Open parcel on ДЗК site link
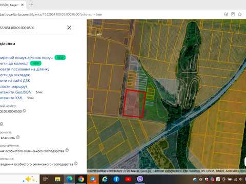The width and height of the screenshot is (246, 184). [15, 81]
